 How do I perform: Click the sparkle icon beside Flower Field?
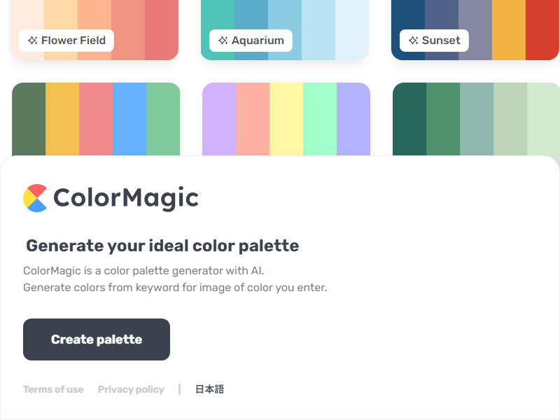[32, 41]
